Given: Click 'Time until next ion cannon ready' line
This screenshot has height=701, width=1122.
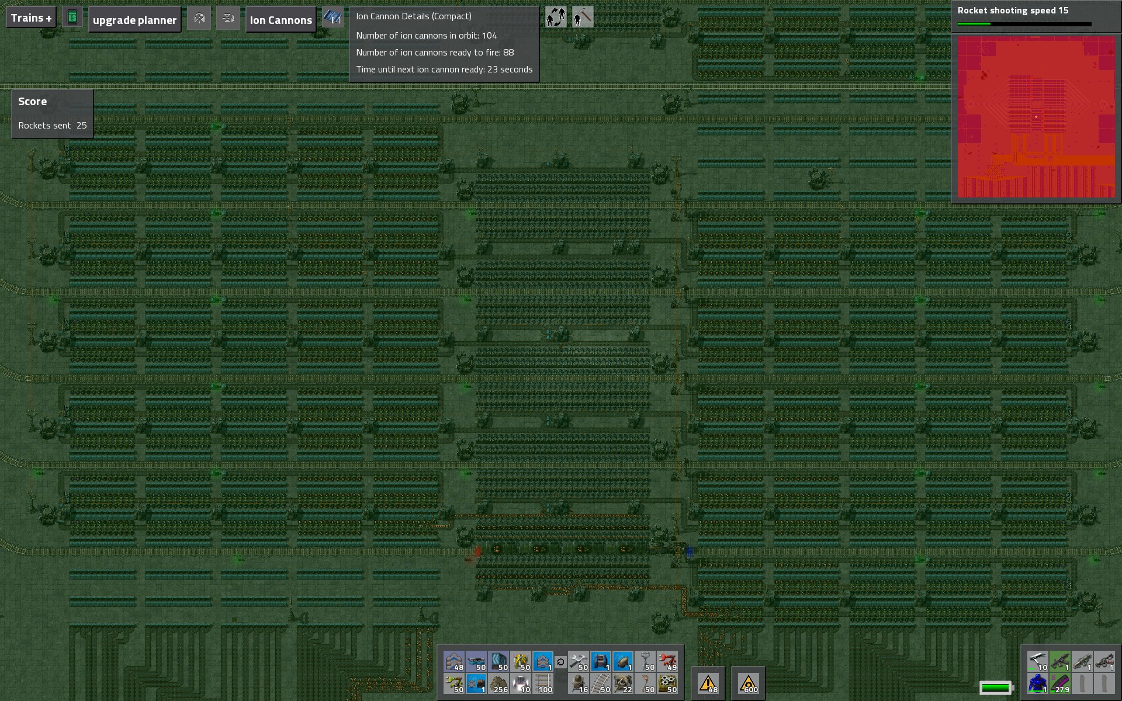Looking at the screenshot, I should click(444, 70).
